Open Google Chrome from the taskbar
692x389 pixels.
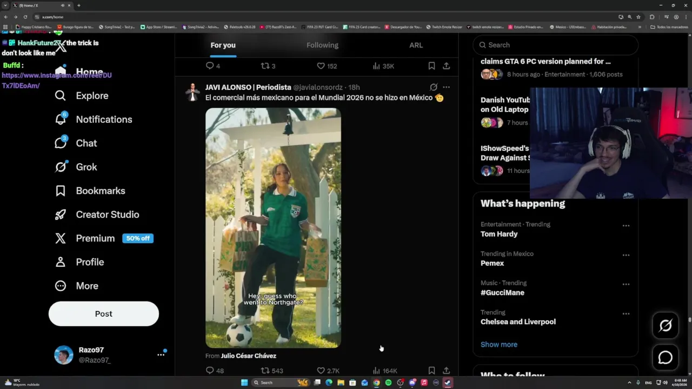[x=376, y=383]
